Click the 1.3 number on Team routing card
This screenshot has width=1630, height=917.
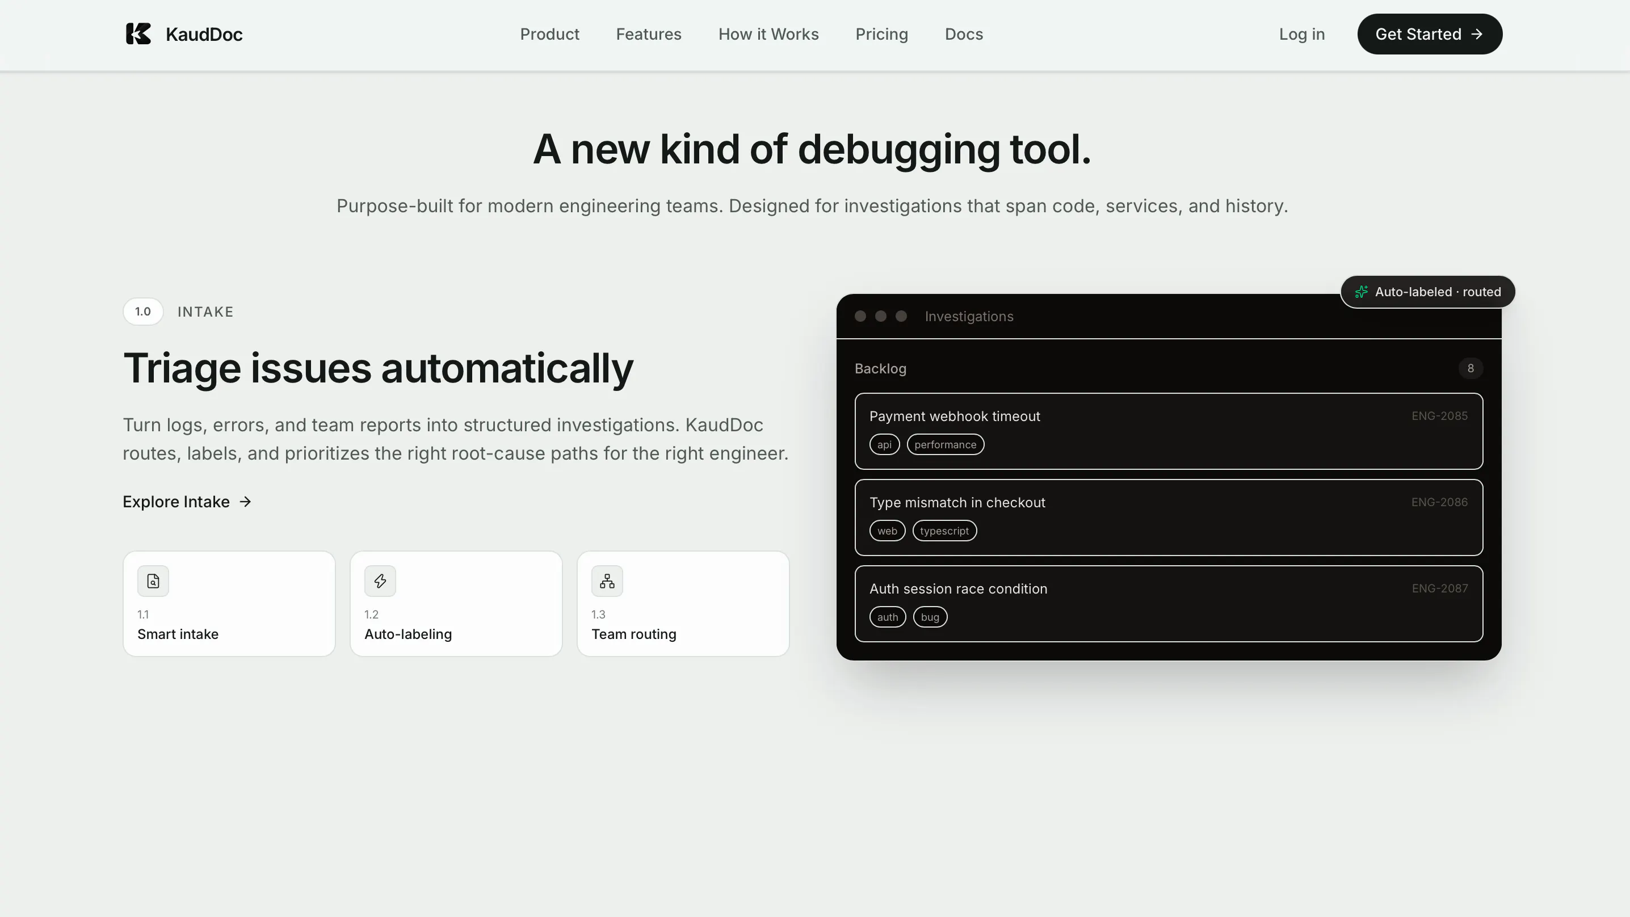[599, 615]
